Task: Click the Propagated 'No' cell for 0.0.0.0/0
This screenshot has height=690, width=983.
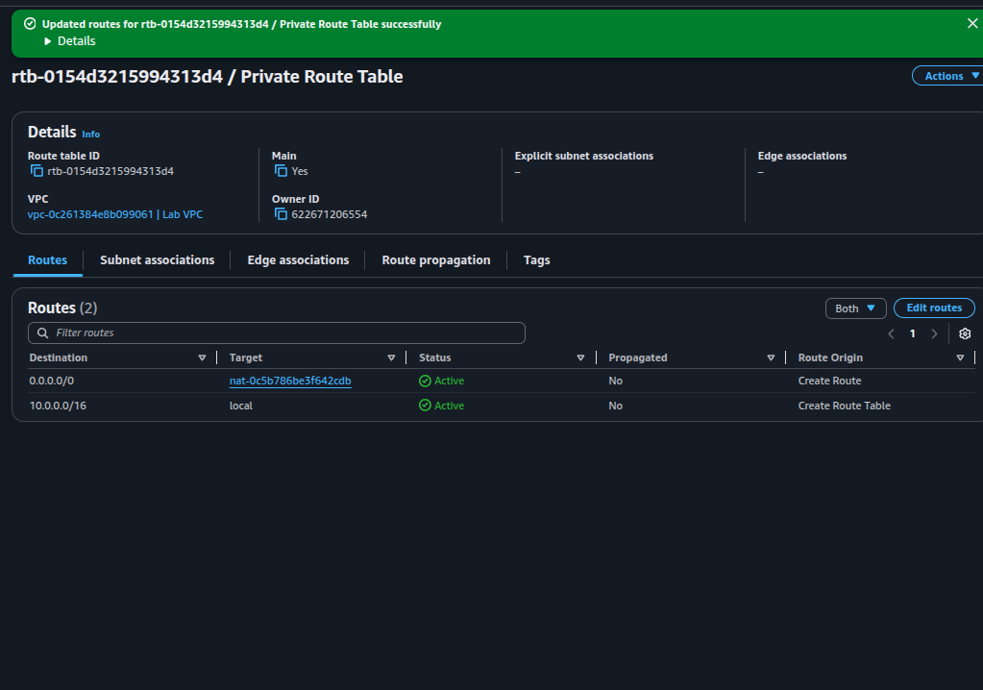Action: pyautogui.click(x=616, y=381)
